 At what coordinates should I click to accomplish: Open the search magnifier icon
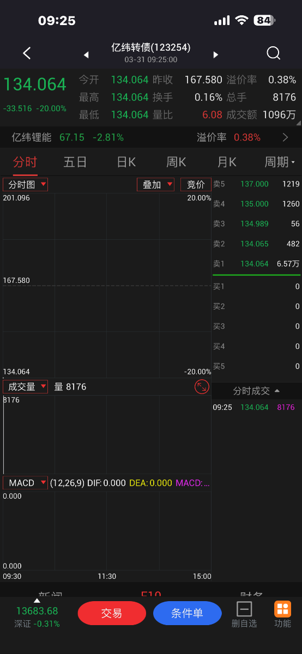[273, 53]
